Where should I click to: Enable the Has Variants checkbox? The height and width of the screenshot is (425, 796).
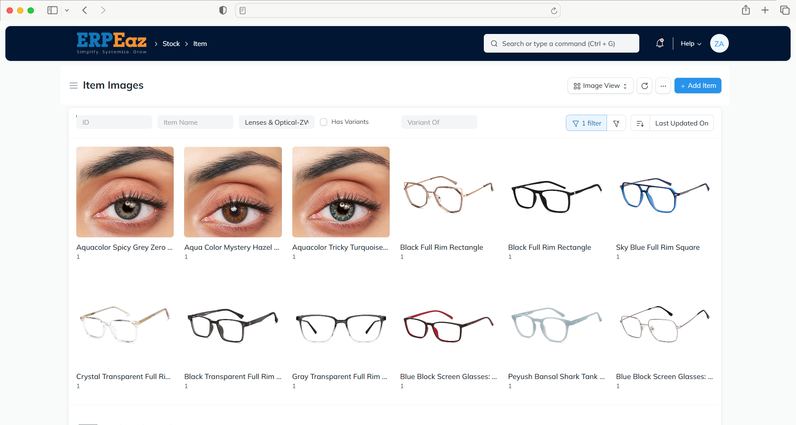[324, 122]
